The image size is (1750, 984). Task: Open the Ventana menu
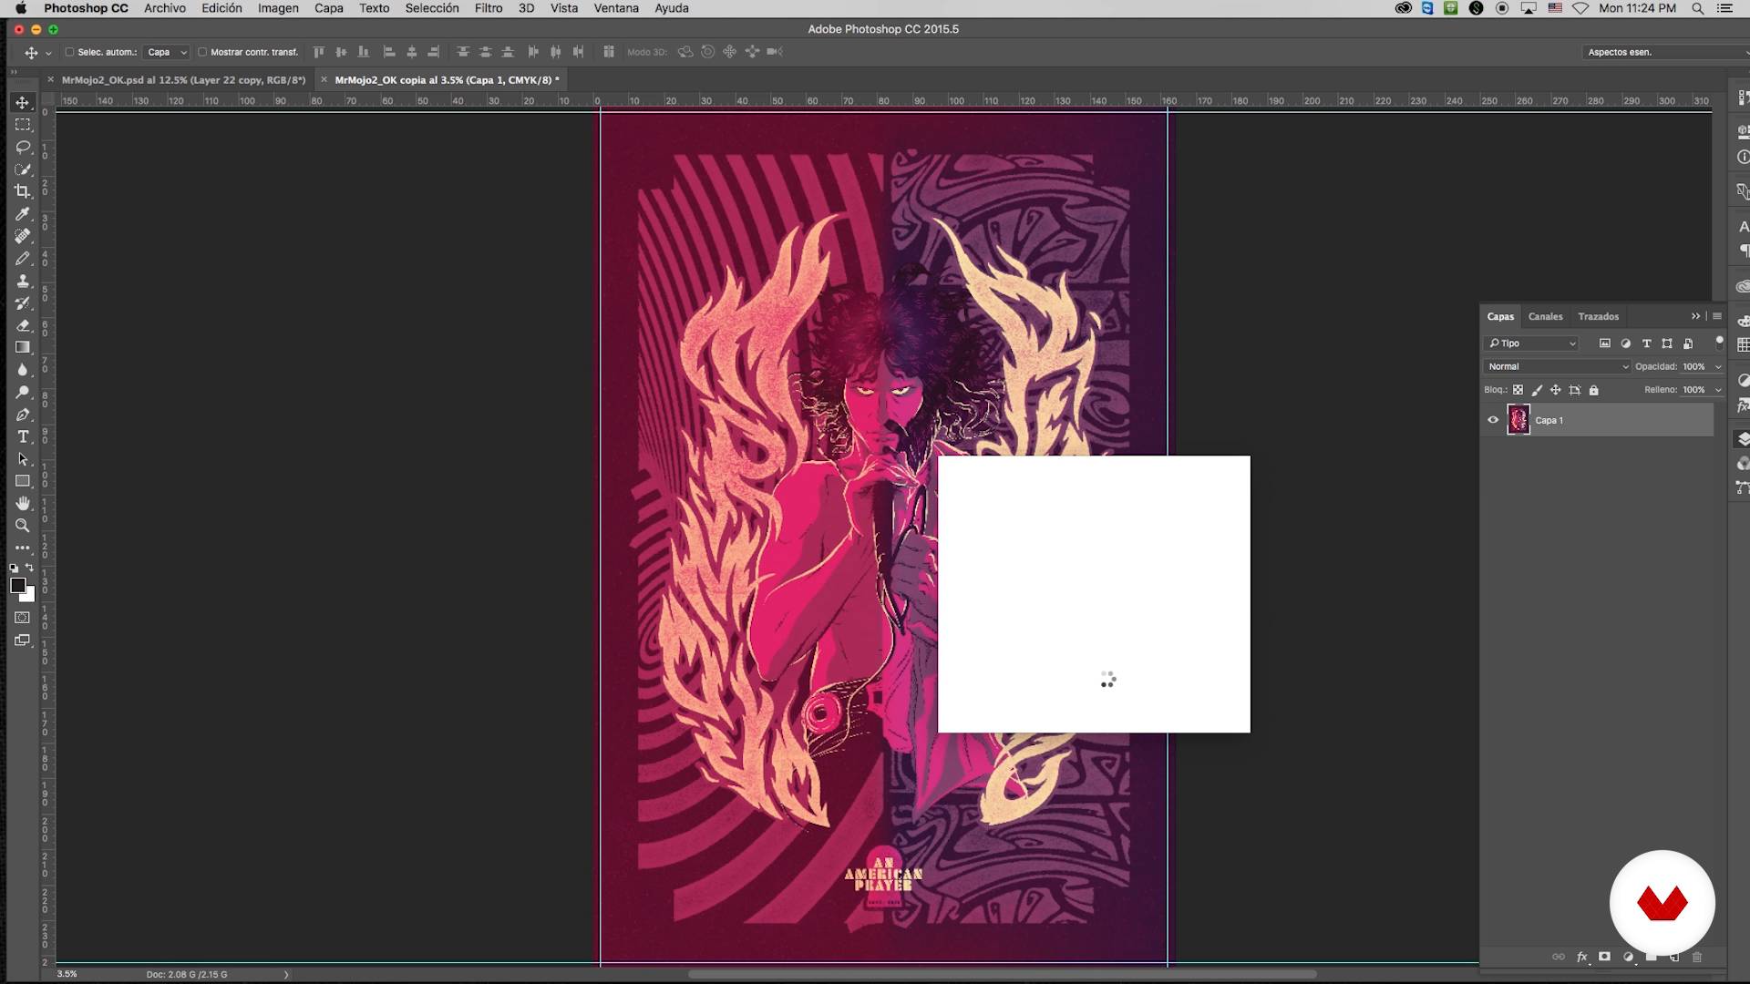pyautogui.click(x=616, y=8)
